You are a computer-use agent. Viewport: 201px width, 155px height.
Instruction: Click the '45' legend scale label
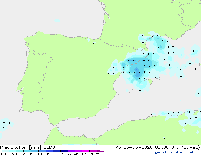pos(91,154)
